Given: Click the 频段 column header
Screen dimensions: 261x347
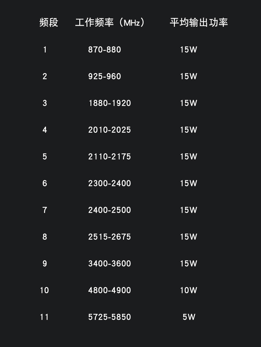Looking at the screenshot, I should click(49, 23).
